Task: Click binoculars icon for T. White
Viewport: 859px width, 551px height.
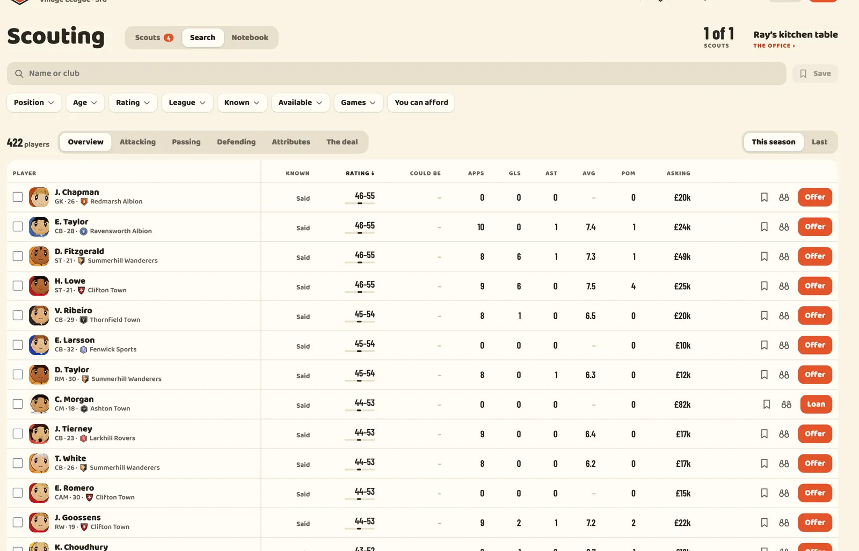Action: coord(784,463)
